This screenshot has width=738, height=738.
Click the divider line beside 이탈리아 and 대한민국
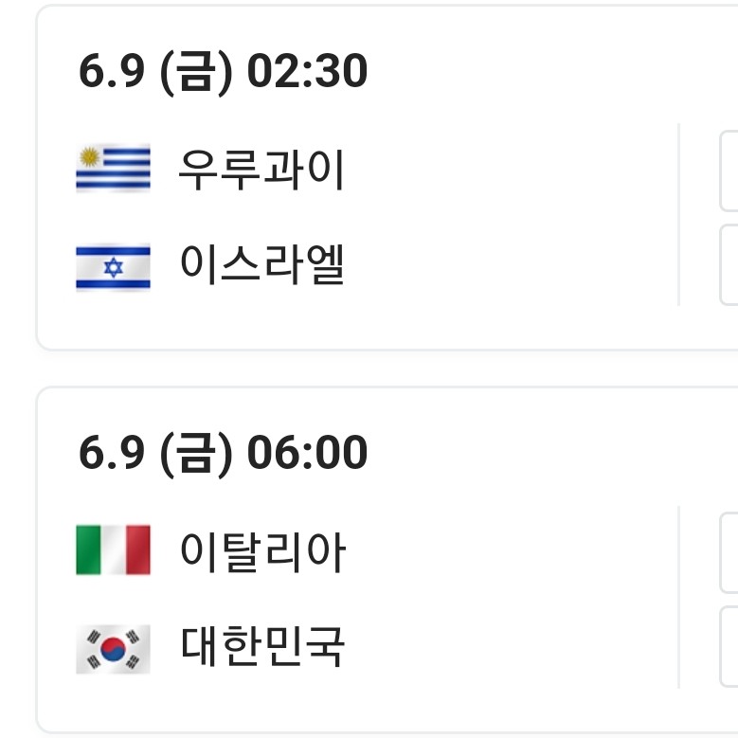click(x=679, y=597)
